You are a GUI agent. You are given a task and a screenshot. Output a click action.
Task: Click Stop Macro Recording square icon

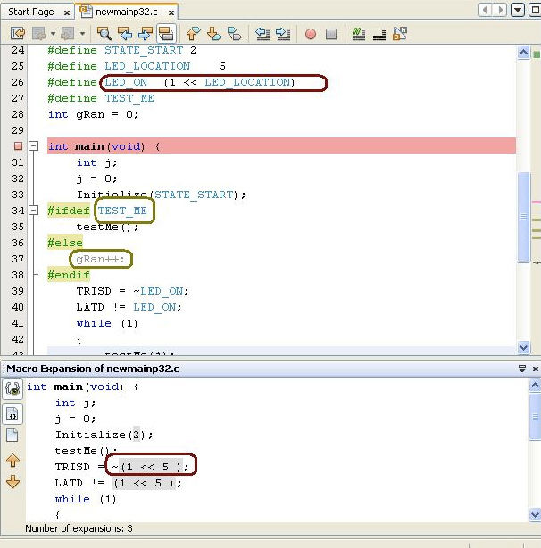coord(331,34)
